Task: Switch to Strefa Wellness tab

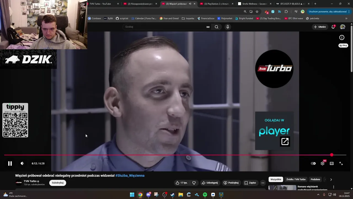Action: click(x=255, y=4)
